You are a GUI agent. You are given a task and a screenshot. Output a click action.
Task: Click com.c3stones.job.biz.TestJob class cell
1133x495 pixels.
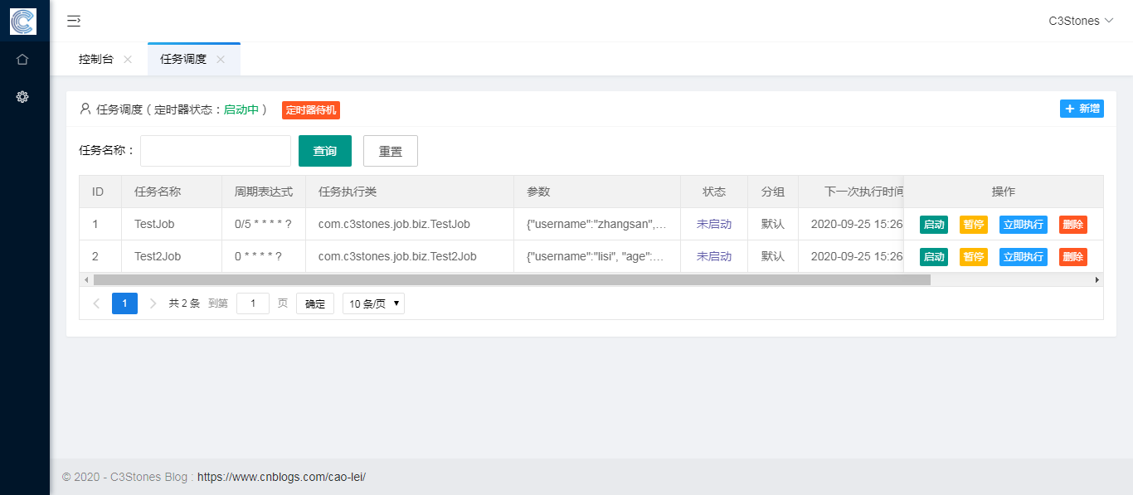(x=410, y=224)
